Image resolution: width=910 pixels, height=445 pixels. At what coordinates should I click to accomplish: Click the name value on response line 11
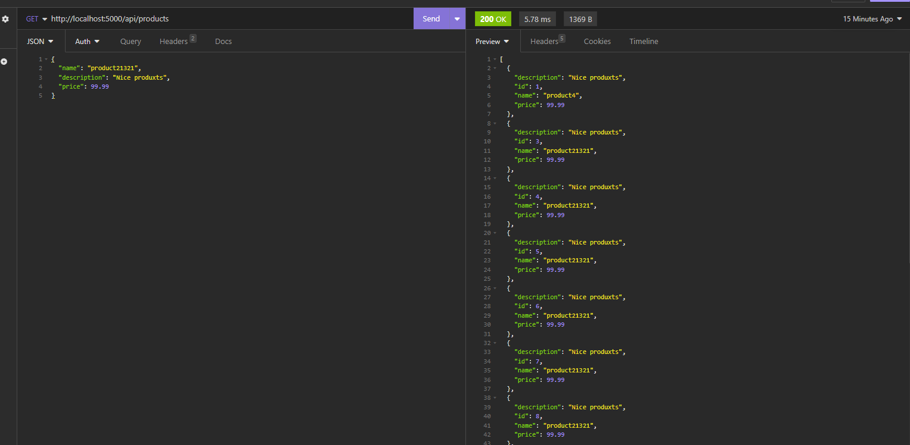click(x=569, y=151)
